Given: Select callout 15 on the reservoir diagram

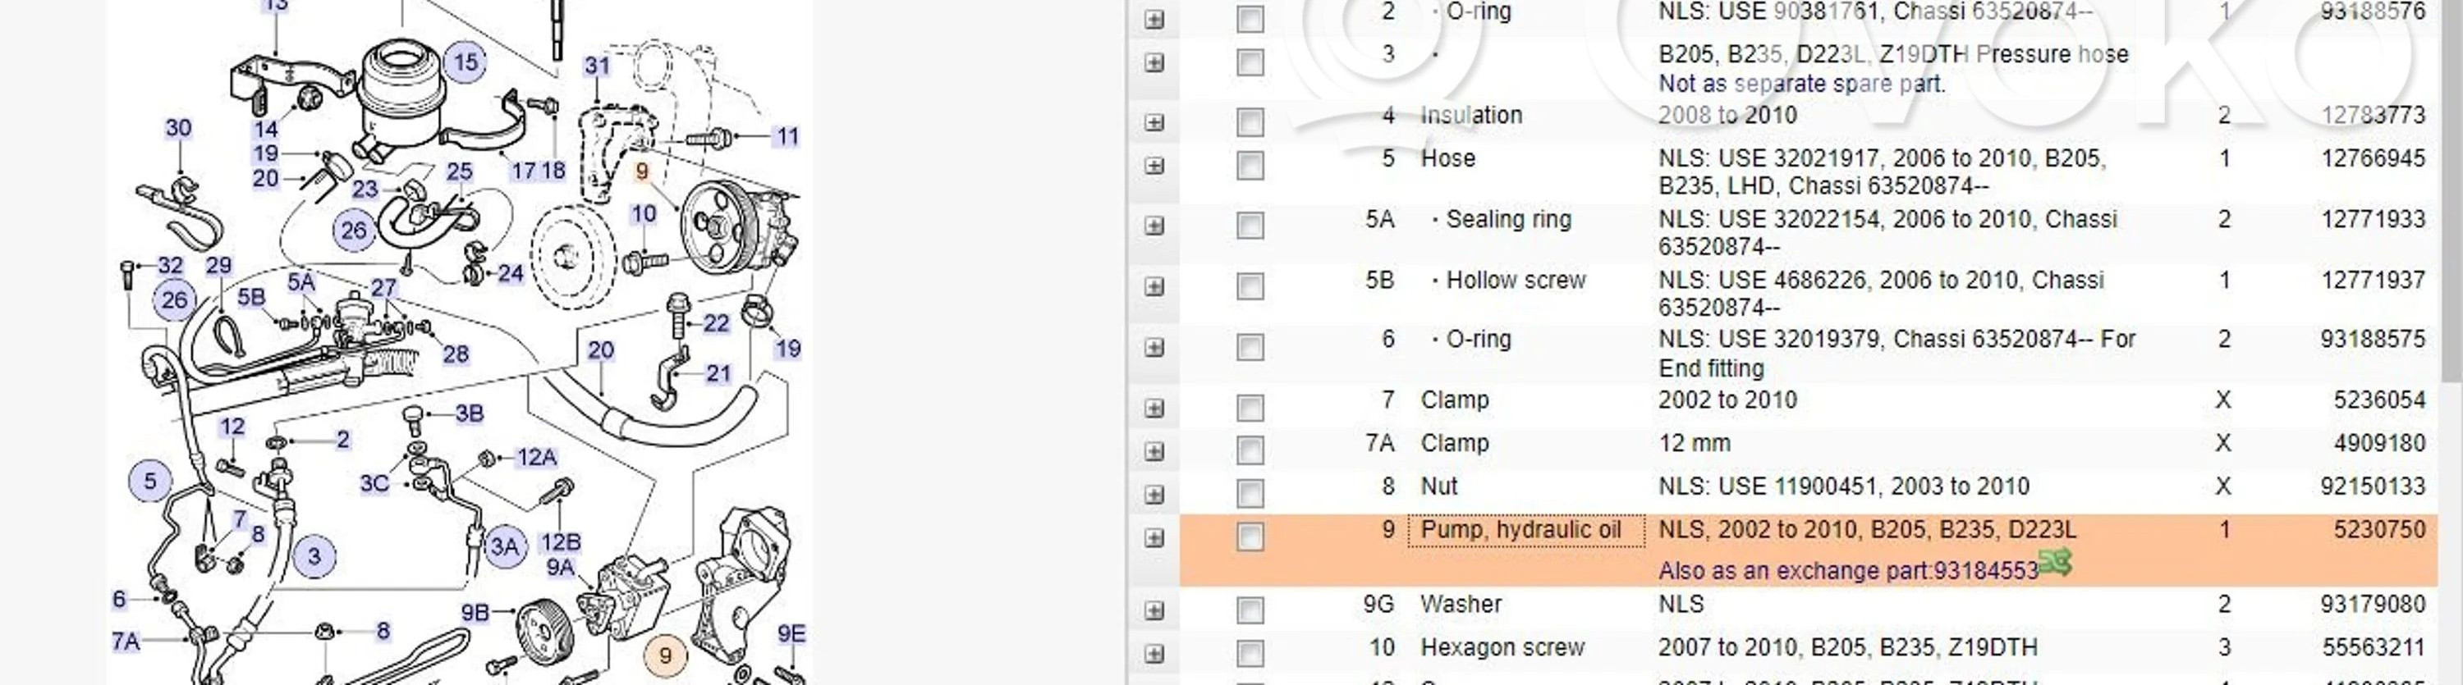Looking at the screenshot, I should coord(466,63).
